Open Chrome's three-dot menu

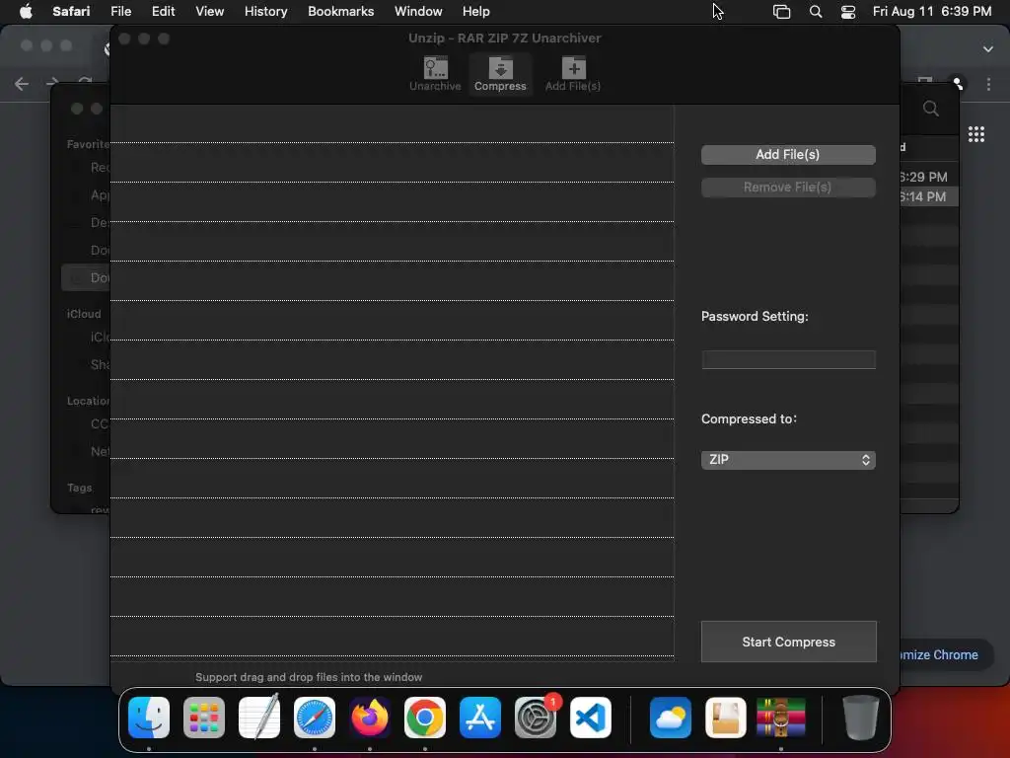(x=988, y=85)
